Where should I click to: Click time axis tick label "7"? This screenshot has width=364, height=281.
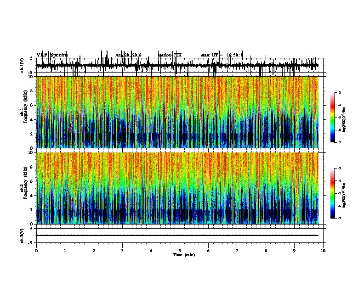point(237,251)
